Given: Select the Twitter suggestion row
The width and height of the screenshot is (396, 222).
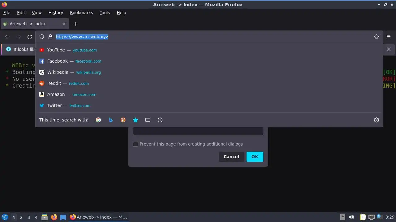Looking at the screenshot, I should [x=209, y=105].
